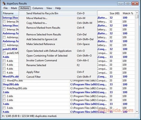Open the Mark menu
The height and width of the screenshot is (120, 141).
pos(14,8)
